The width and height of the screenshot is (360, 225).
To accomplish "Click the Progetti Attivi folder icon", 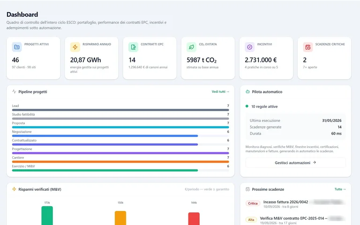I will tap(17, 47).
